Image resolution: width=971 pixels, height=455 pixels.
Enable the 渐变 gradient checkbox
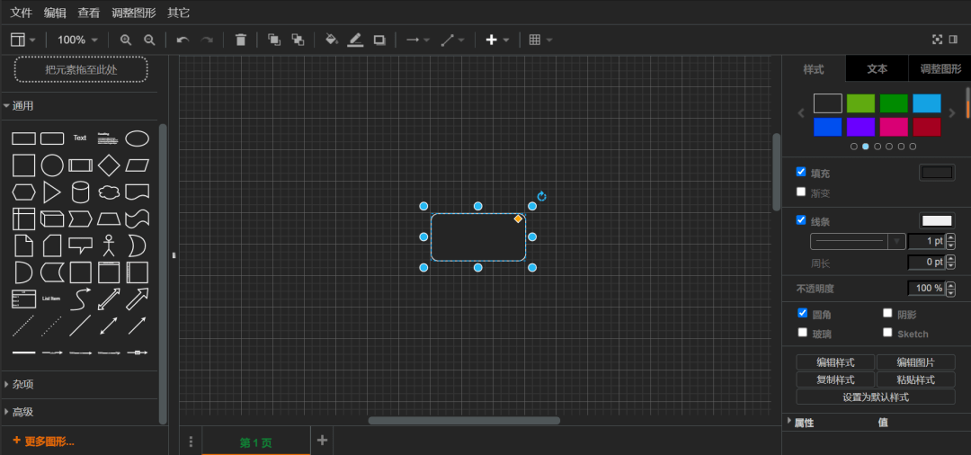[801, 192]
